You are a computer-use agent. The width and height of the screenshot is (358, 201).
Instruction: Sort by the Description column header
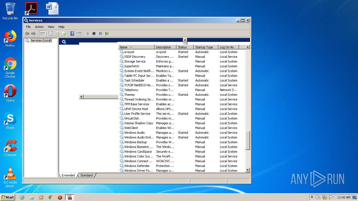[166, 47]
